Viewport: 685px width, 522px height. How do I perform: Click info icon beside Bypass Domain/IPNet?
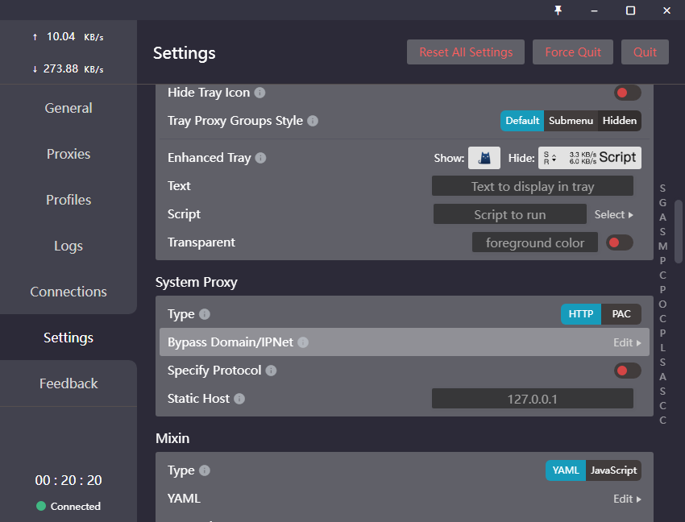(x=303, y=342)
